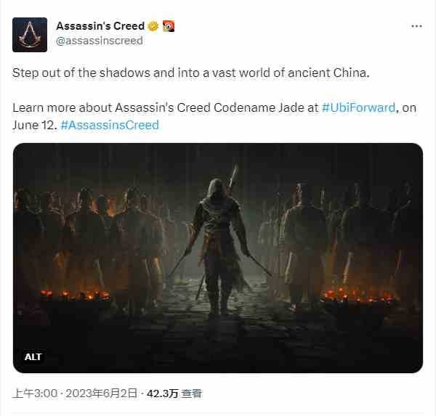The width and height of the screenshot is (436, 416).
Task: Click the gold verified badge
Action: point(153,26)
